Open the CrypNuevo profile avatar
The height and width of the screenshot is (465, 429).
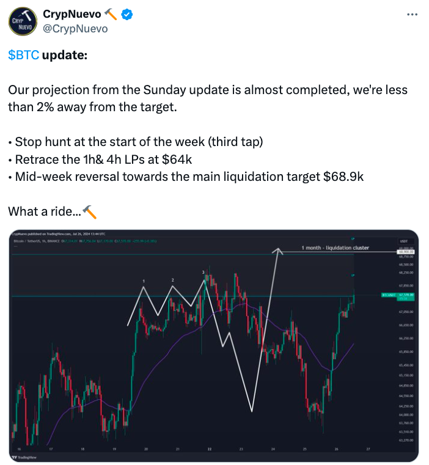[x=23, y=21]
